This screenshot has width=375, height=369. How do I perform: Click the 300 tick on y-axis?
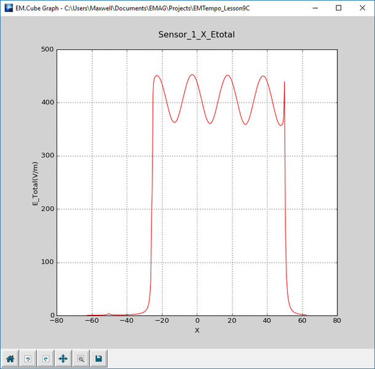click(x=47, y=156)
